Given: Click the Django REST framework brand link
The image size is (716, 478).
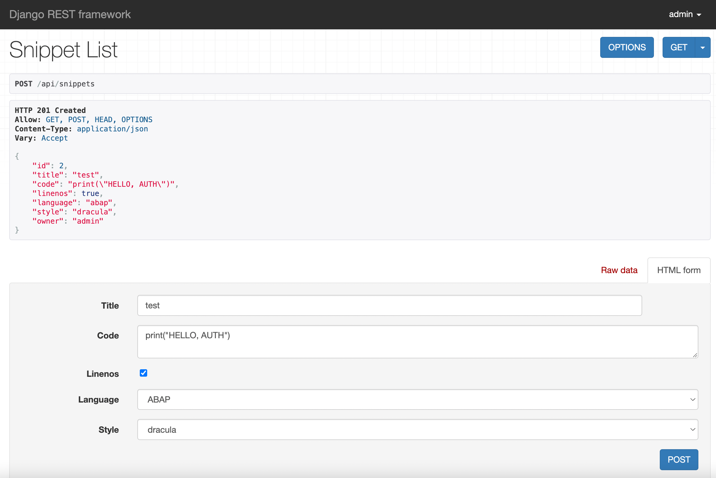Looking at the screenshot, I should tap(70, 14).
